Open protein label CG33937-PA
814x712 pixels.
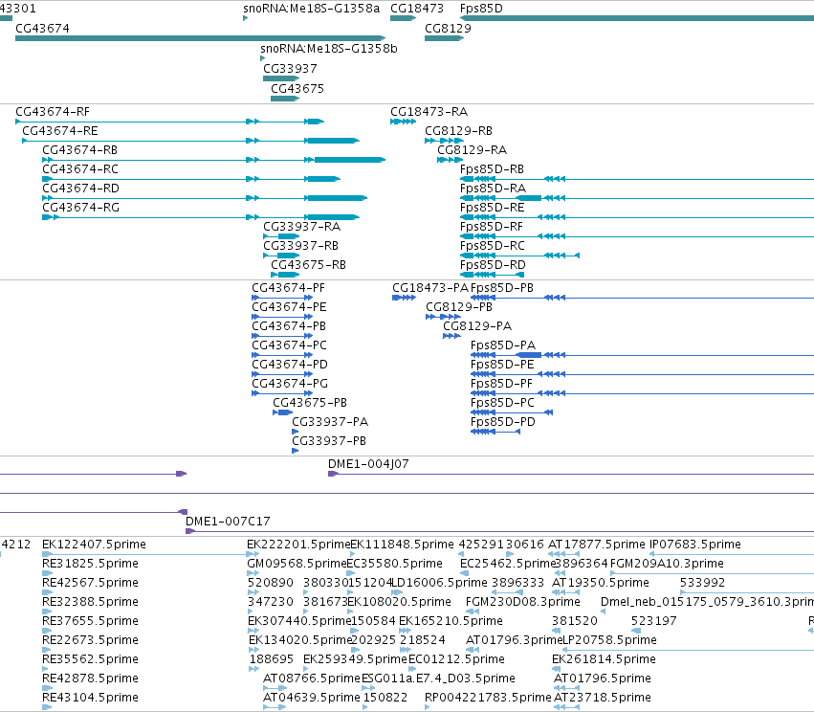pyautogui.click(x=330, y=422)
